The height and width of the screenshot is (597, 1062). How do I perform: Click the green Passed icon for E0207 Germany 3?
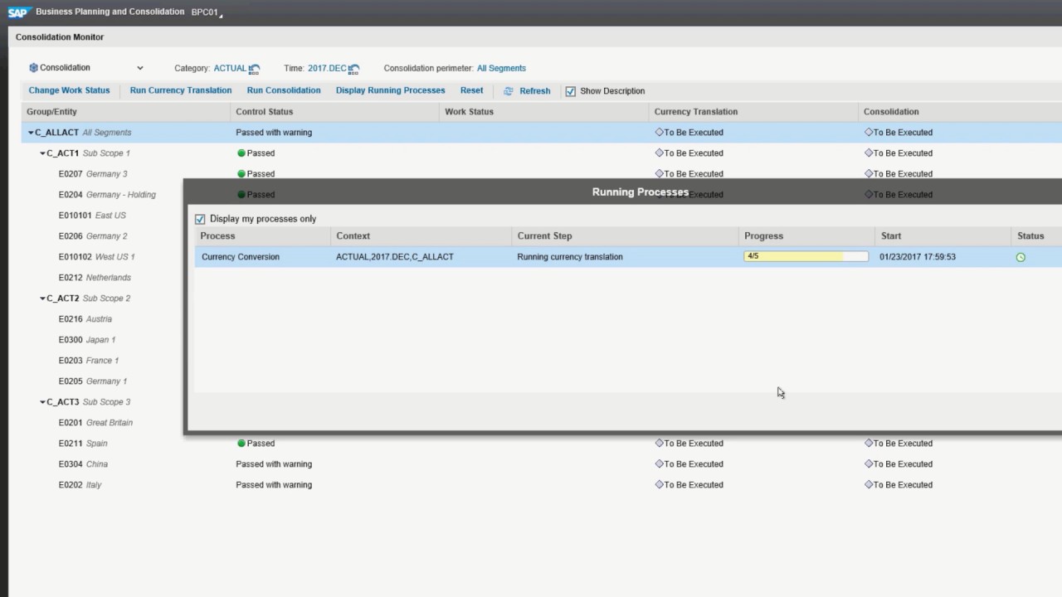coord(241,174)
